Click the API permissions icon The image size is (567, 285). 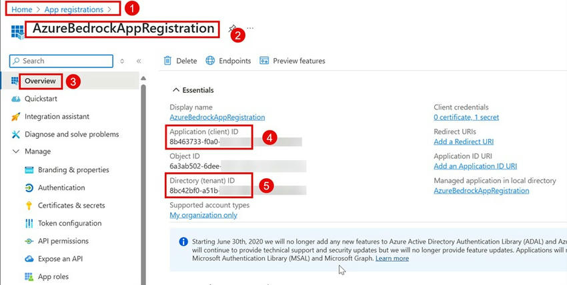click(x=29, y=241)
